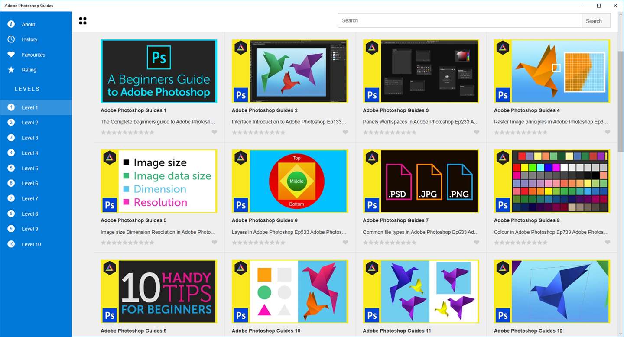Image resolution: width=624 pixels, height=337 pixels.
Task: Open the PSD JPG PNG file types thumbnail
Action: click(421, 181)
